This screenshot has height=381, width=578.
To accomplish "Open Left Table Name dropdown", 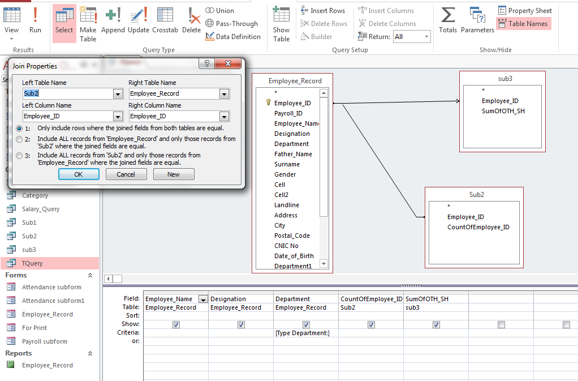I will click(118, 94).
